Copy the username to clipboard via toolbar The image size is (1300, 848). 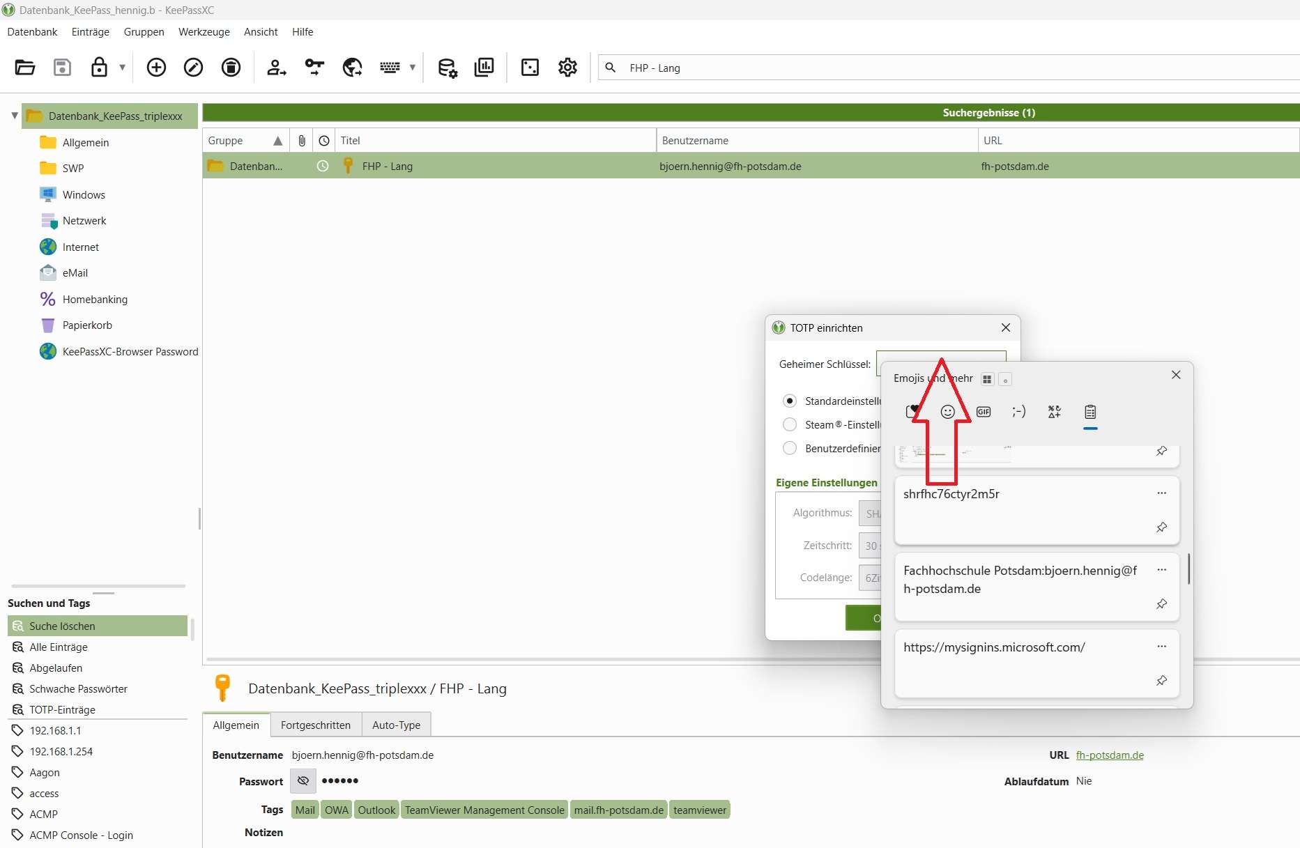[276, 68]
